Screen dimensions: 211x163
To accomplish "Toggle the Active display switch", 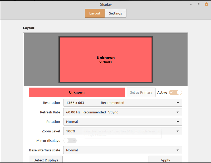I will [175, 92].
